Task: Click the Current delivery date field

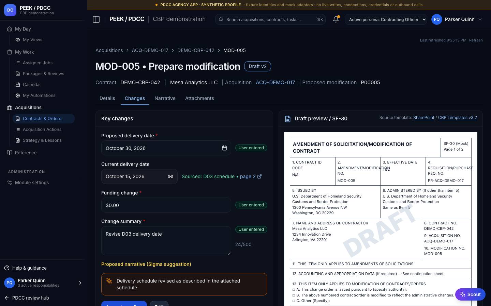Action: (139, 176)
